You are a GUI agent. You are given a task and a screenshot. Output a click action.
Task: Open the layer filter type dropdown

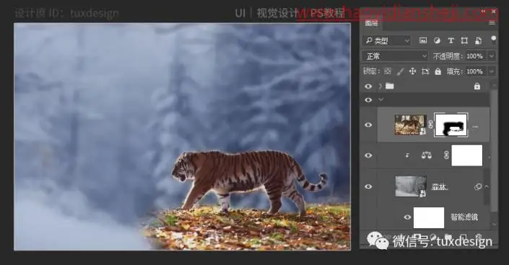[386, 40]
